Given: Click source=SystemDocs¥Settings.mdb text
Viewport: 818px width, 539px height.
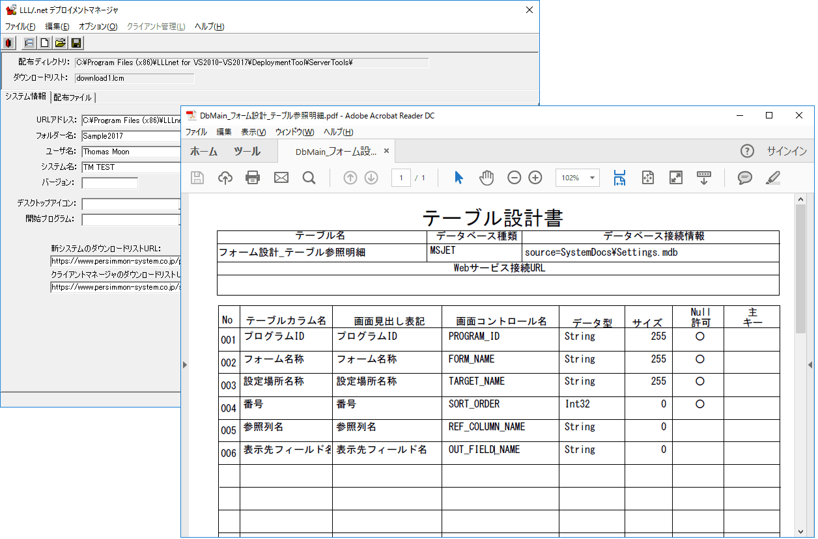Looking at the screenshot, I should coord(601,252).
